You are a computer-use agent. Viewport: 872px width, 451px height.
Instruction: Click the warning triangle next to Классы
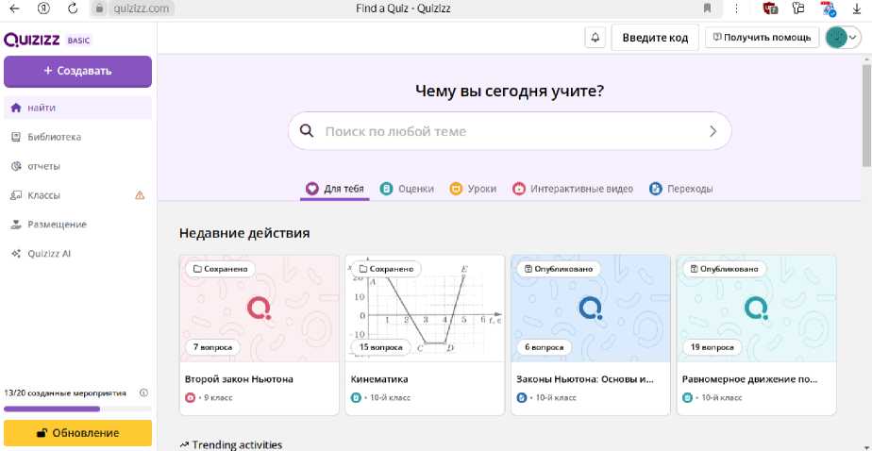(x=140, y=195)
